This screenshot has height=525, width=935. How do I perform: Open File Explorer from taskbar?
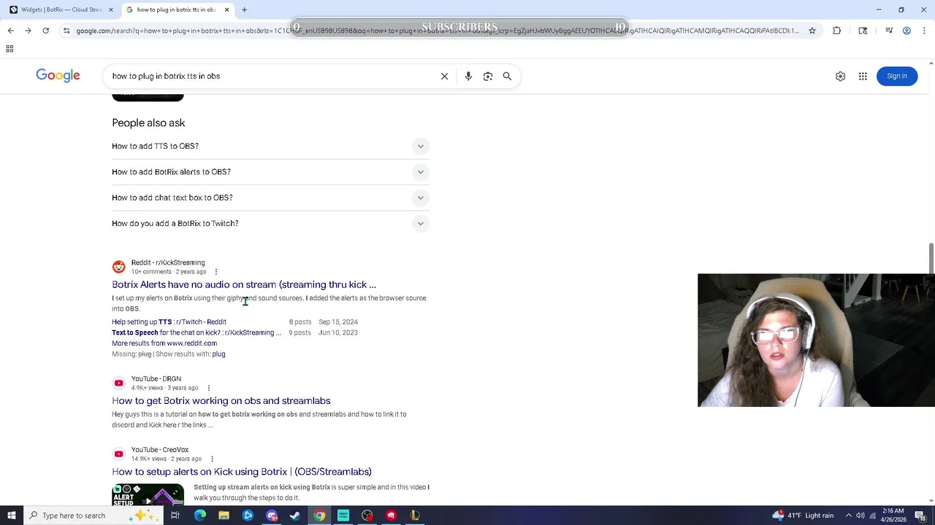coord(224,516)
